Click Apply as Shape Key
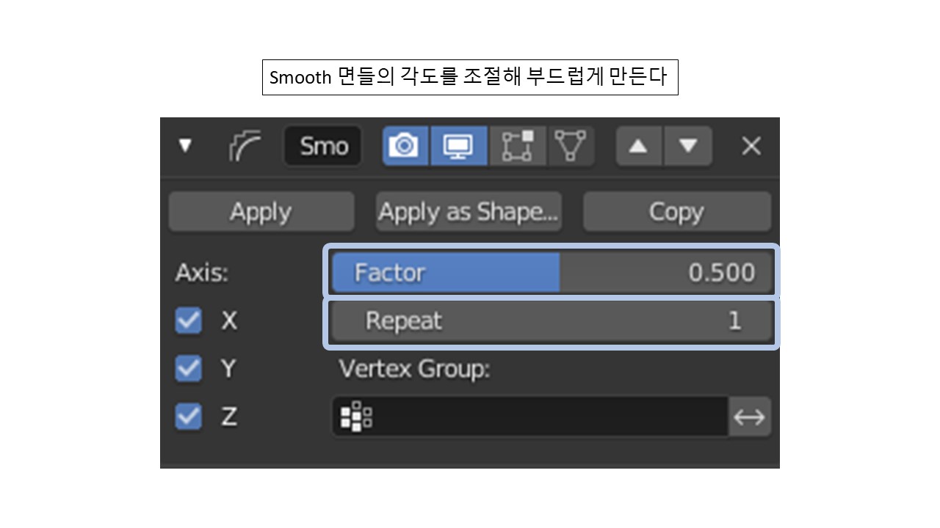The image size is (940, 528). (468, 211)
